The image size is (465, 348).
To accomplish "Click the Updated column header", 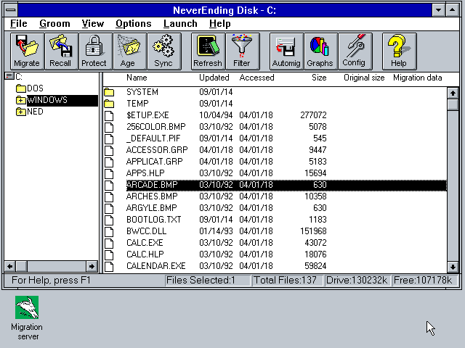I will coord(214,78).
